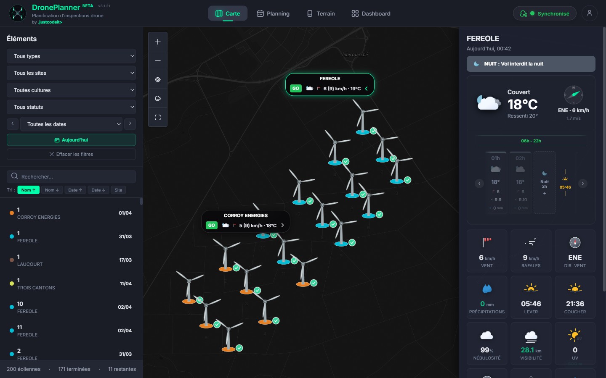Click the UV sun icon

[575, 335]
